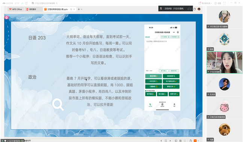Viewport: 243px width, 142px height.
Task: Select the 政治 heading text
Action: coord(32,77)
